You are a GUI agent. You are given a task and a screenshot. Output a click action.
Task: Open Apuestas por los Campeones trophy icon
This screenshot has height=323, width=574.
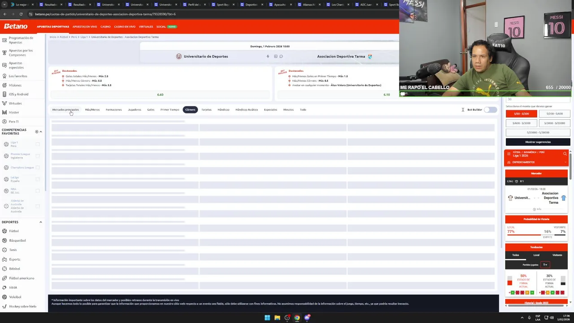(4, 52)
